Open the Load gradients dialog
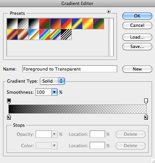The height and width of the screenshot is (163, 155). pyautogui.click(x=137, y=37)
